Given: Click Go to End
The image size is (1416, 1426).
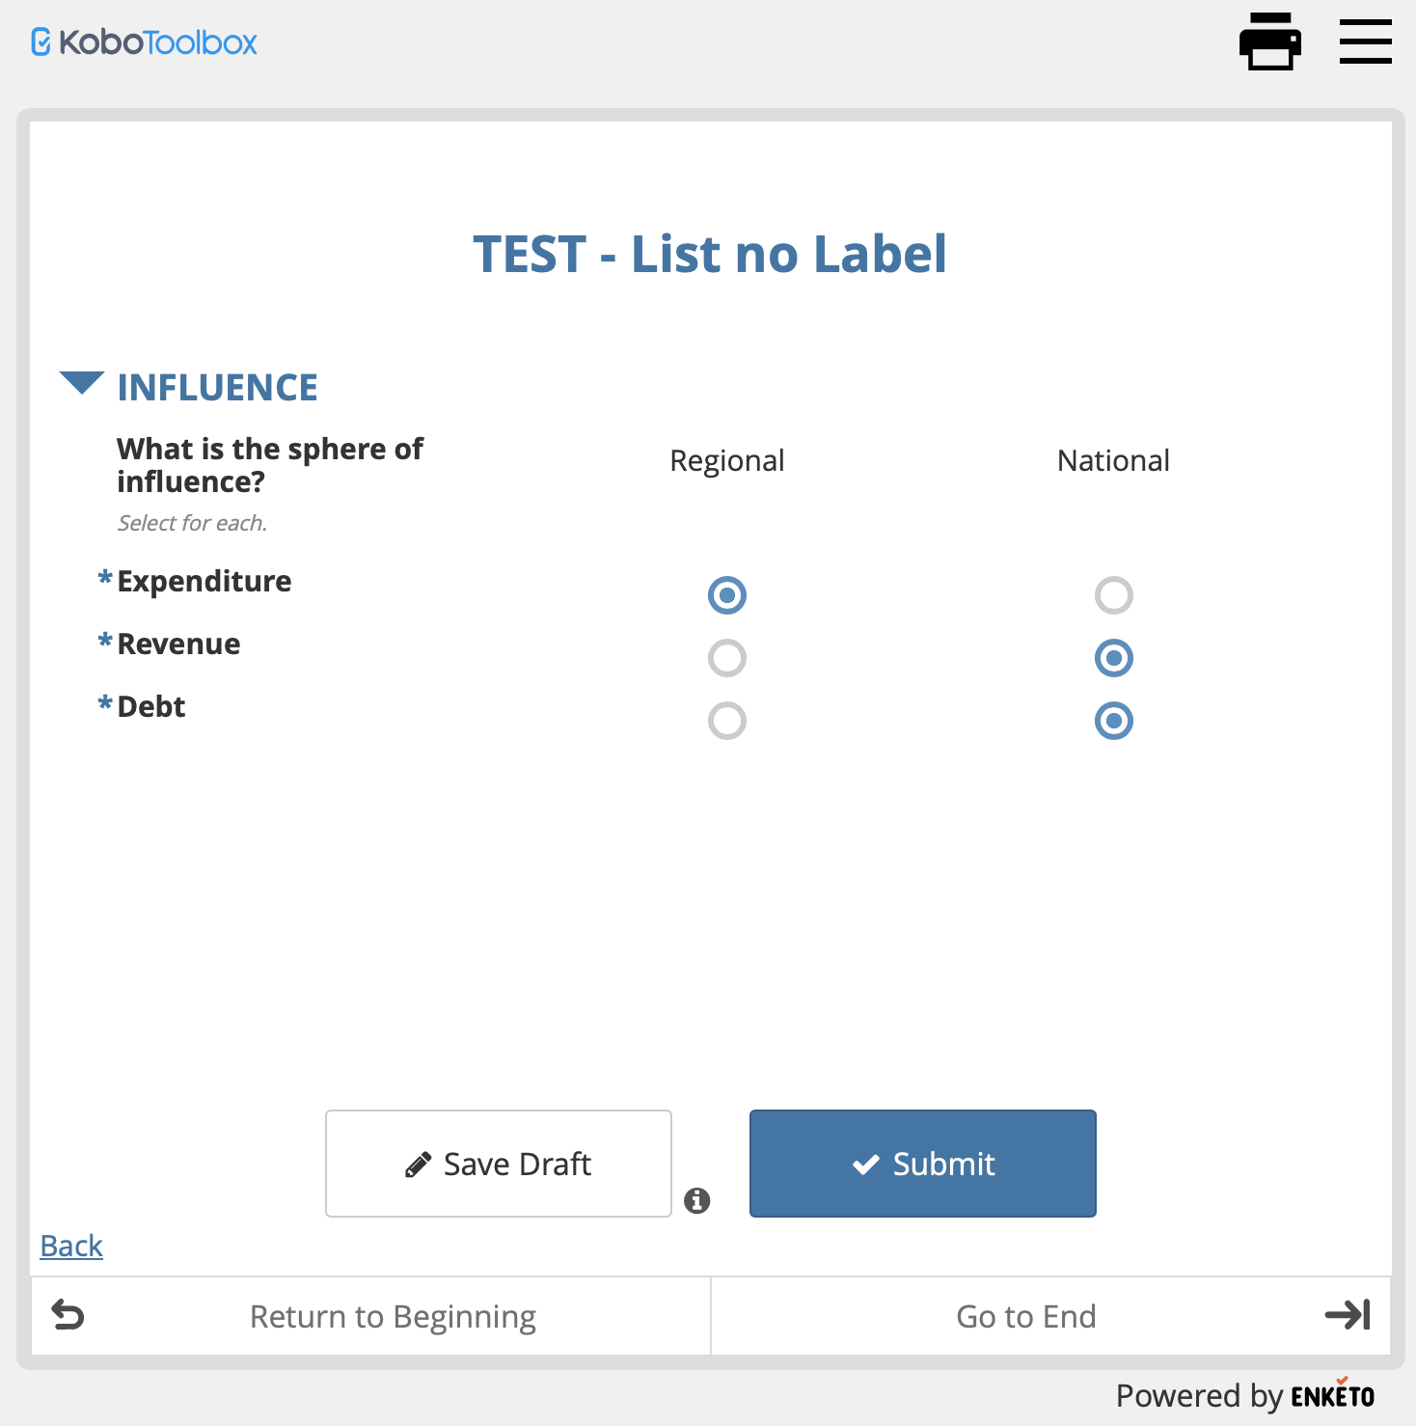Looking at the screenshot, I should coord(1025,1316).
